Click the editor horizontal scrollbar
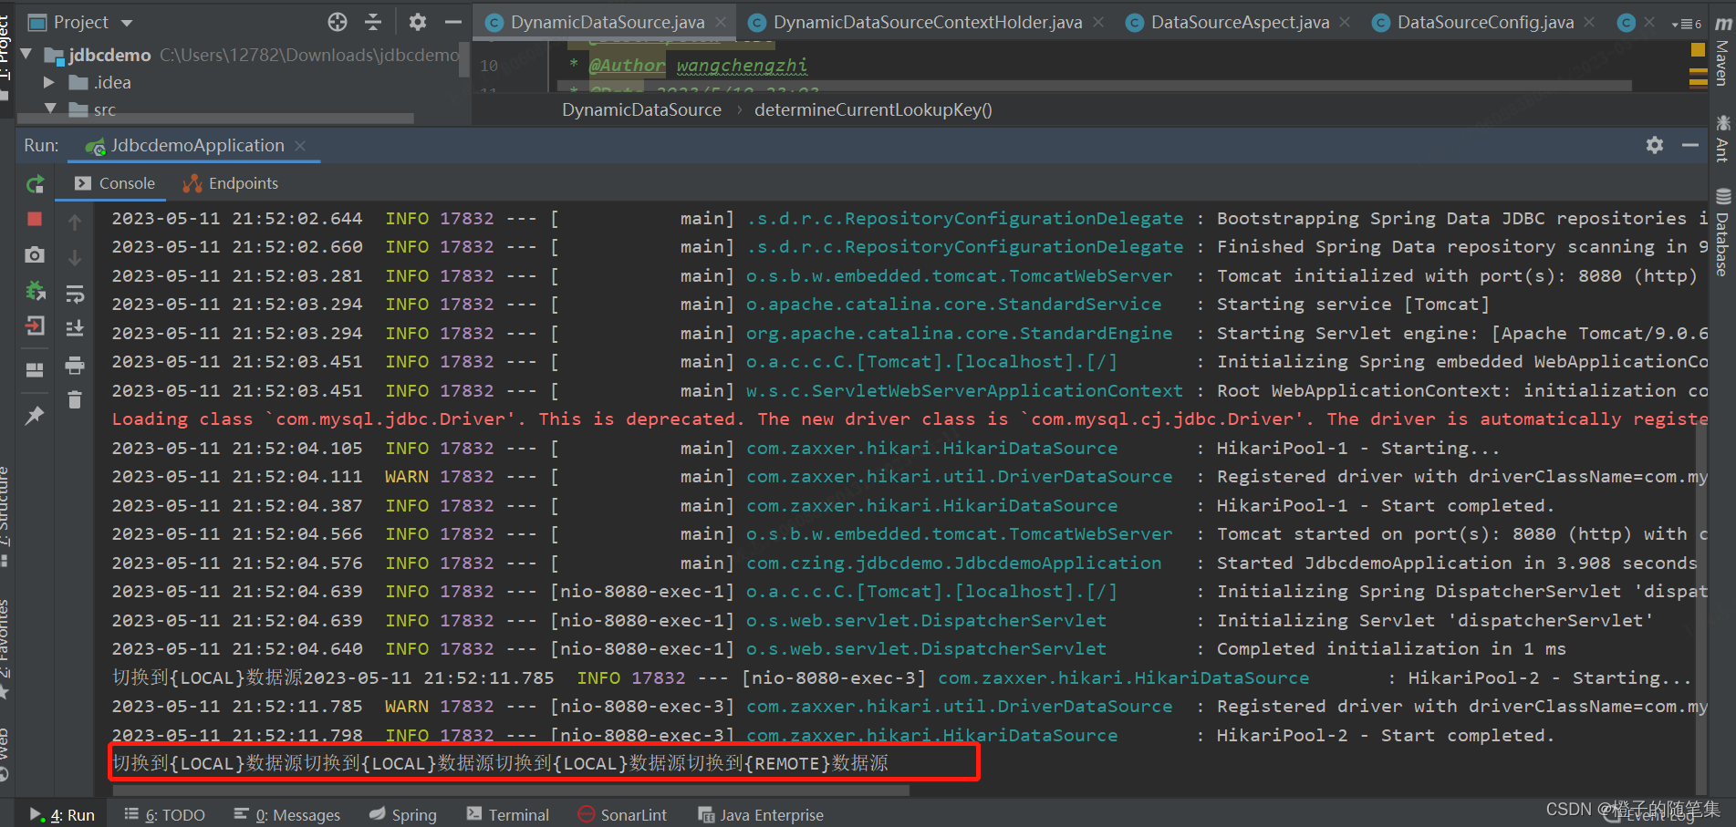Screen dimensions: 1736x827 (x=1095, y=86)
